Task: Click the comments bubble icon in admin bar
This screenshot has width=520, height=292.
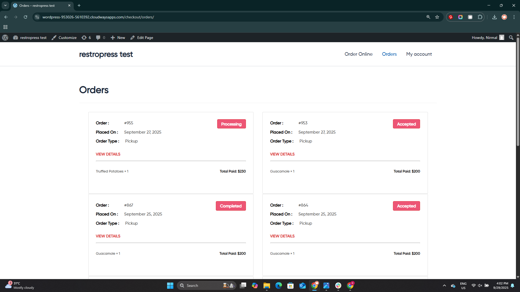Action: [x=98, y=38]
